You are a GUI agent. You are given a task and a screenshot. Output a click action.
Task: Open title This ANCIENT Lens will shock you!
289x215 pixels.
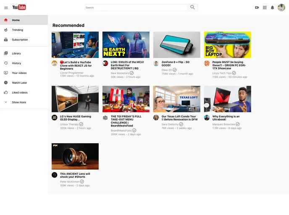(75, 175)
